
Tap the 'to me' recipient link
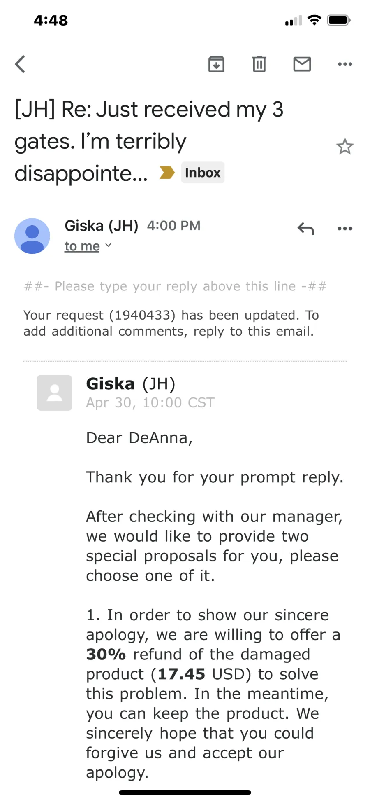(82, 246)
